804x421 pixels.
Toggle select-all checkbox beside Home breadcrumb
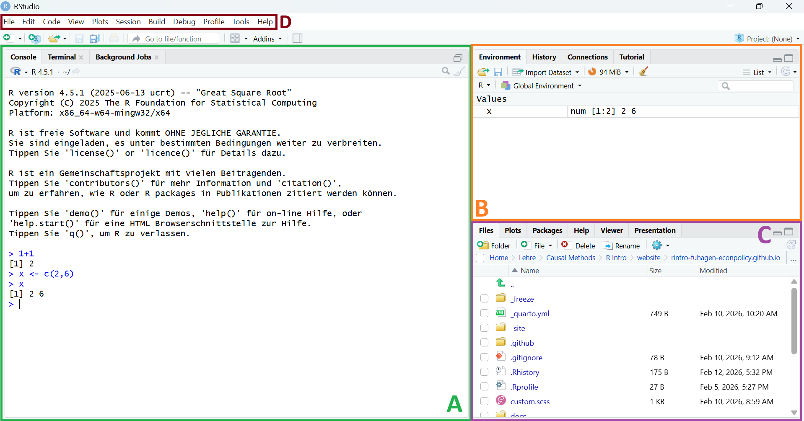point(480,258)
